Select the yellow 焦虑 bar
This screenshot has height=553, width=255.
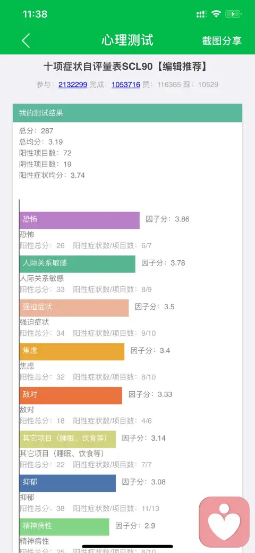(72, 352)
